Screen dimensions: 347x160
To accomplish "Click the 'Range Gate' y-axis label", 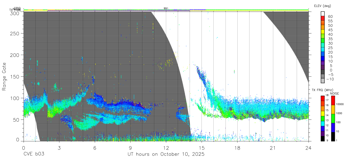I will (x=5, y=76).
